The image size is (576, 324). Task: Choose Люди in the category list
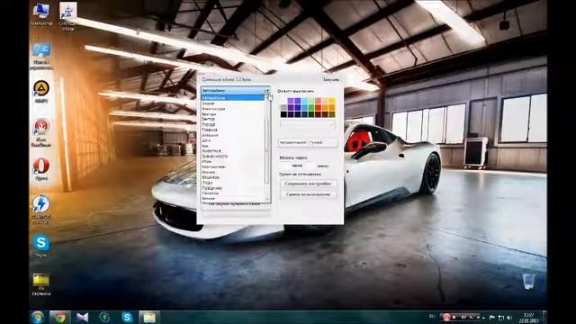232,183
